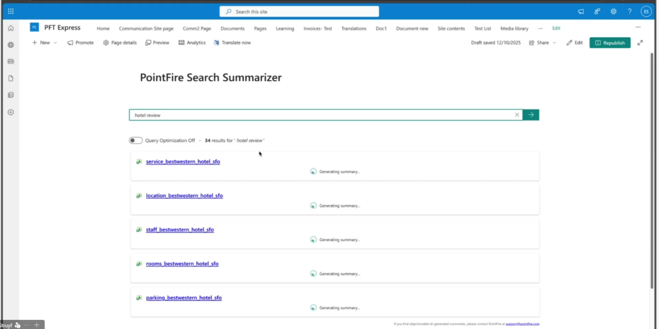Open the Home icon in left rail
Image resolution: width=659 pixels, height=329 pixels.
[x=10, y=28]
